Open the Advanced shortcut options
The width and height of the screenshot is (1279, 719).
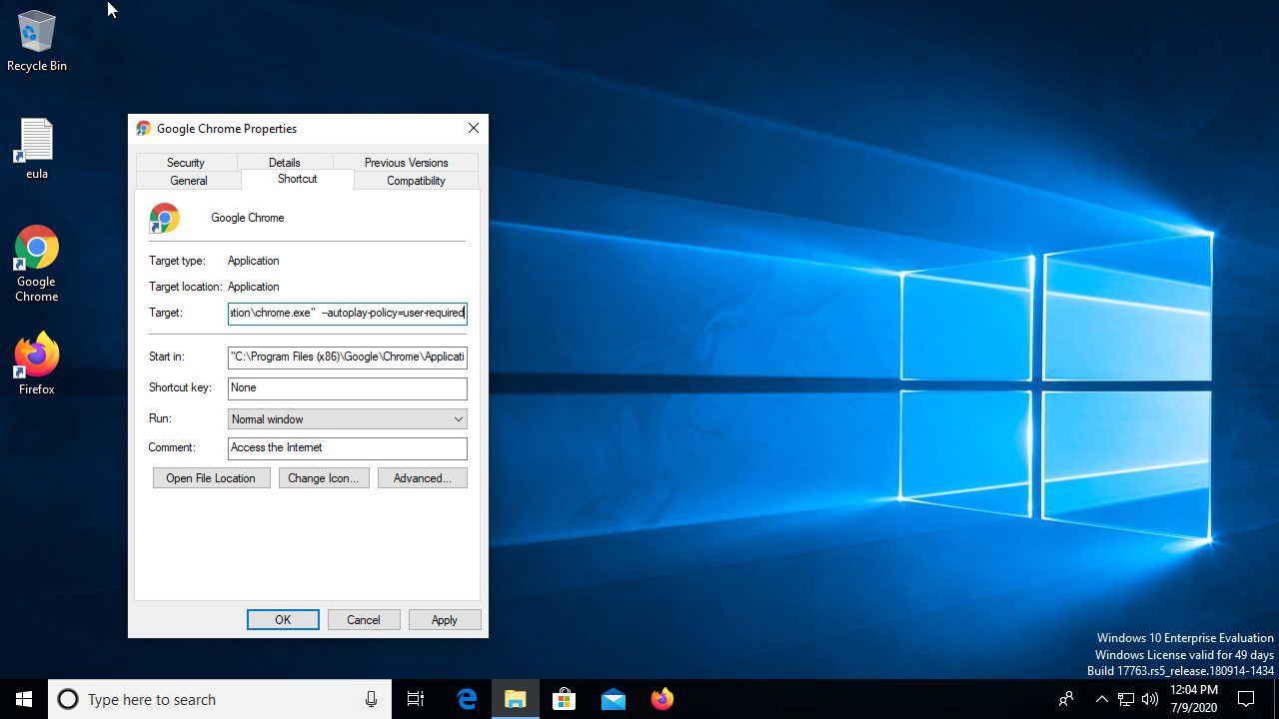pyautogui.click(x=423, y=478)
